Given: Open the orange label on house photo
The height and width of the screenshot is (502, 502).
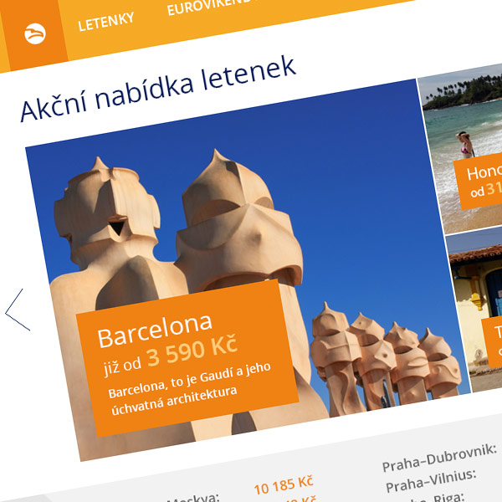Looking at the screenshot, I should 493,342.
